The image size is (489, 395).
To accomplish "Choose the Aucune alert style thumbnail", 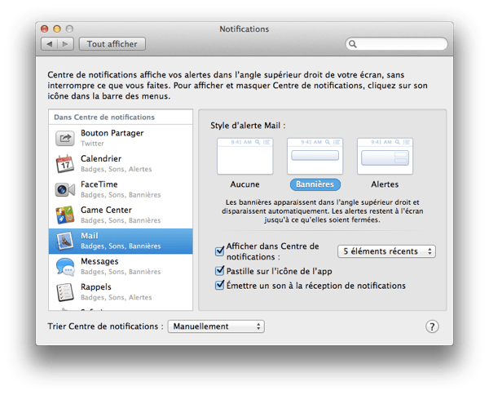I will 244,156.
